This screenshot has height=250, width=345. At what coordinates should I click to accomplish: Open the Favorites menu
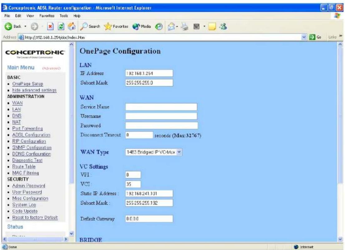(47, 16)
